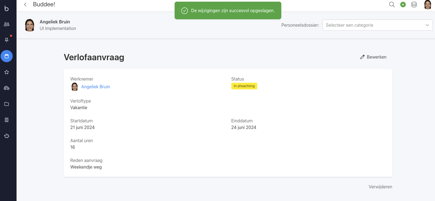The image size is (435, 201).
Task: Open the employees (people) sidebar icon
Action: [x=7, y=24]
